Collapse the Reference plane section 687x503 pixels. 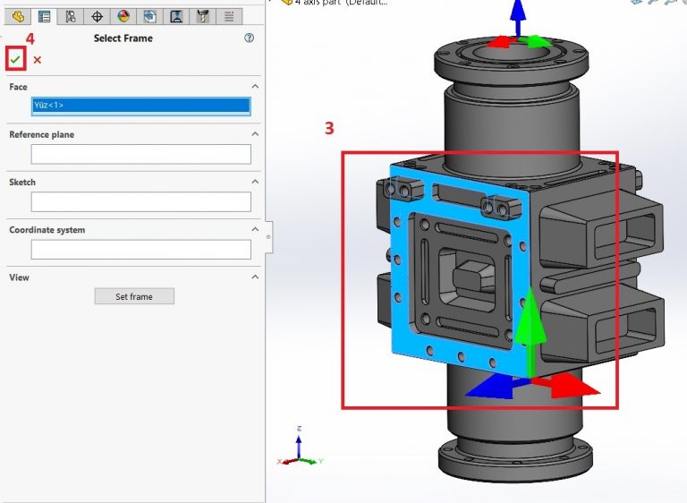pos(255,134)
